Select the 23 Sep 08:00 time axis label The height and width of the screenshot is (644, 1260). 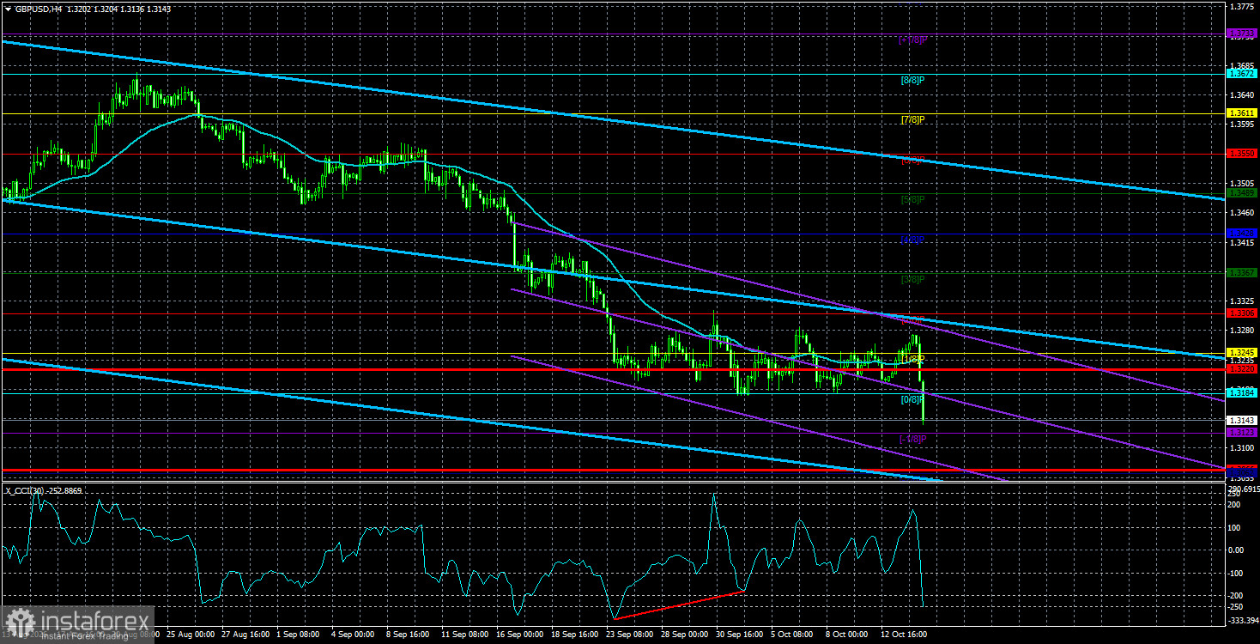coord(629,635)
